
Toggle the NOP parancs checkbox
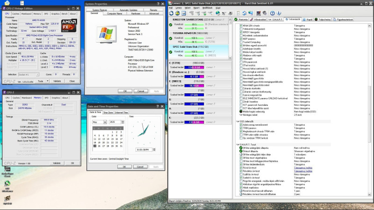[x=241, y=39]
